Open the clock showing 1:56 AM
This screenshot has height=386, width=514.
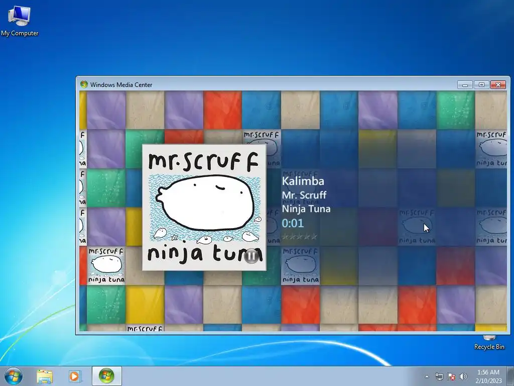(x=488, y=376)
